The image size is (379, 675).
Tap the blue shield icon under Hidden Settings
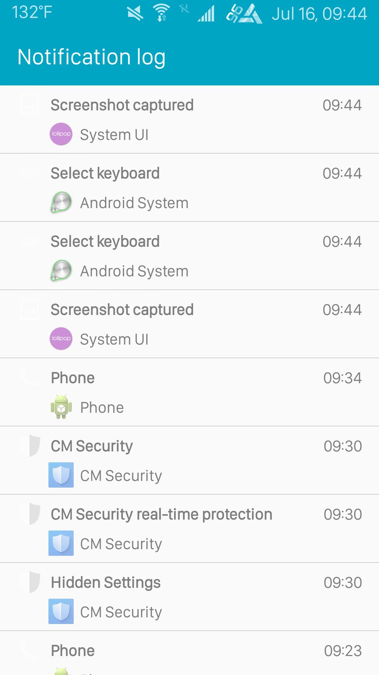pyautogui.click(x=61, y=611)
